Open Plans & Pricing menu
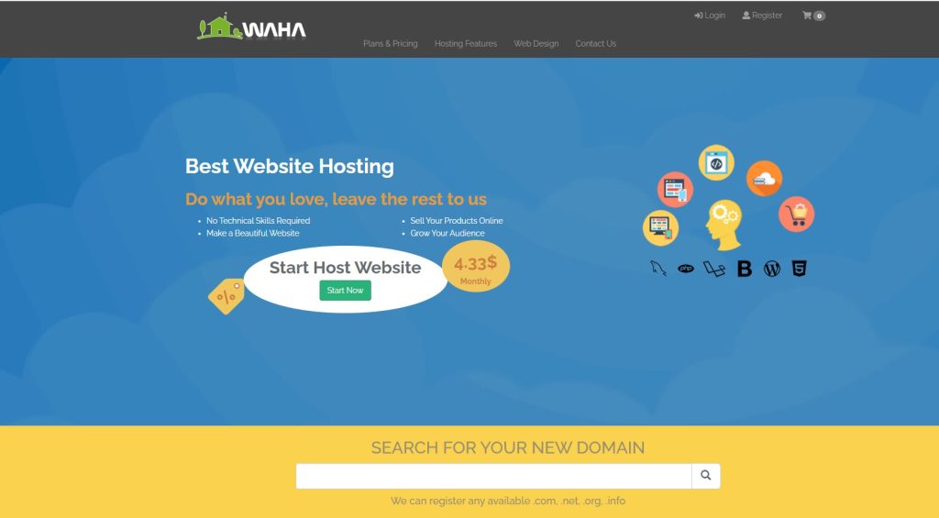This screenshot has width=939, height=518. (x=391, y=44)
